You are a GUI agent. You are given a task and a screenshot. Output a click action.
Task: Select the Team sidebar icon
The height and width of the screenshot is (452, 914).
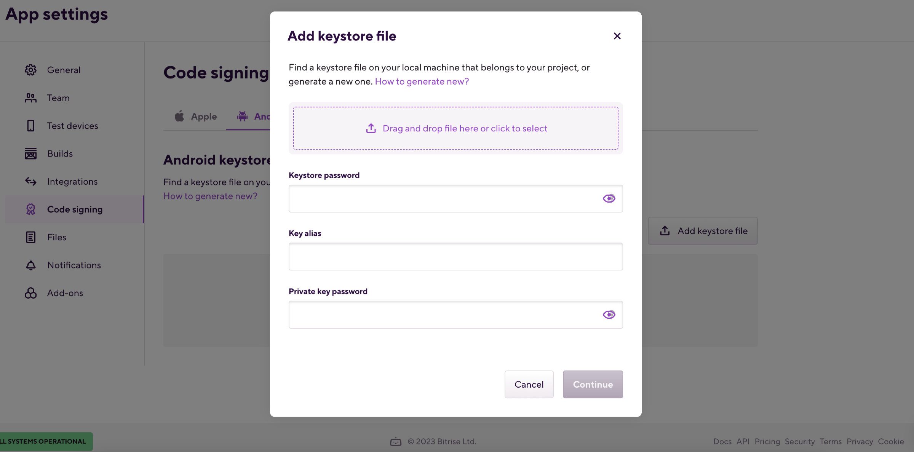point(31,97)
